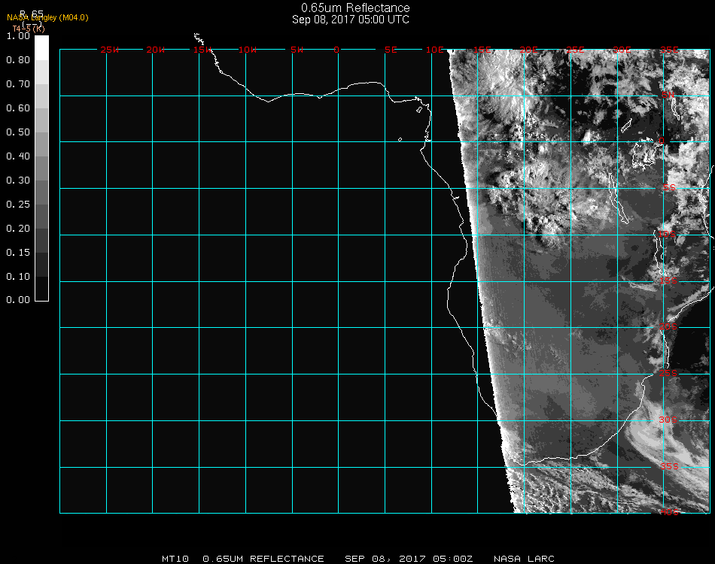
Task: Click the 5S latitude label
Action: [668, 188]
